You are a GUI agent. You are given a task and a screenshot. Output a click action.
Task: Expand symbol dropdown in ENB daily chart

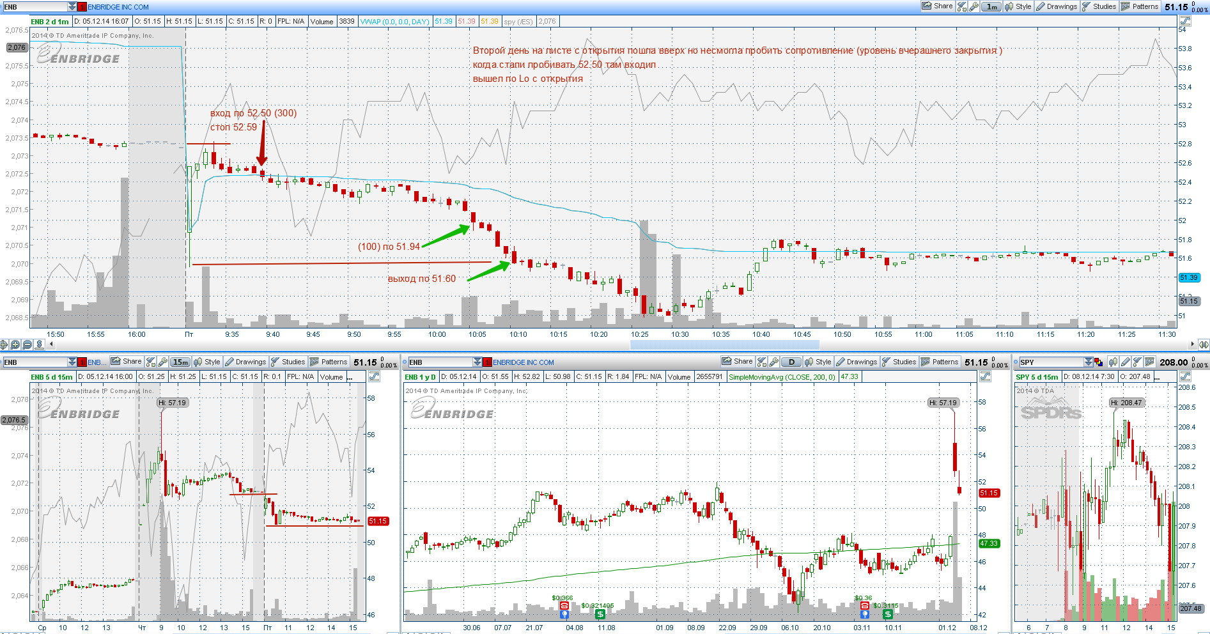tap(478, 362)
